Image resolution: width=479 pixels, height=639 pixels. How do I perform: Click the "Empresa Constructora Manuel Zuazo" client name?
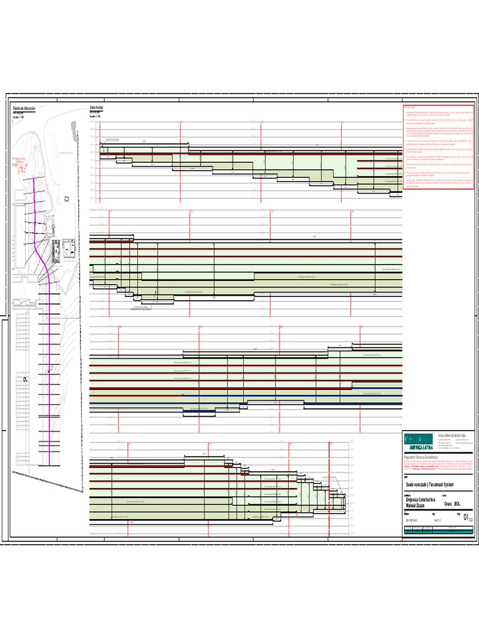(420, 502)
